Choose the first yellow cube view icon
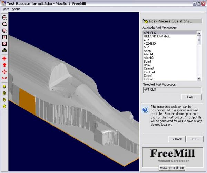The height and width of the screenshot is (173, 207). coord(4,87)
